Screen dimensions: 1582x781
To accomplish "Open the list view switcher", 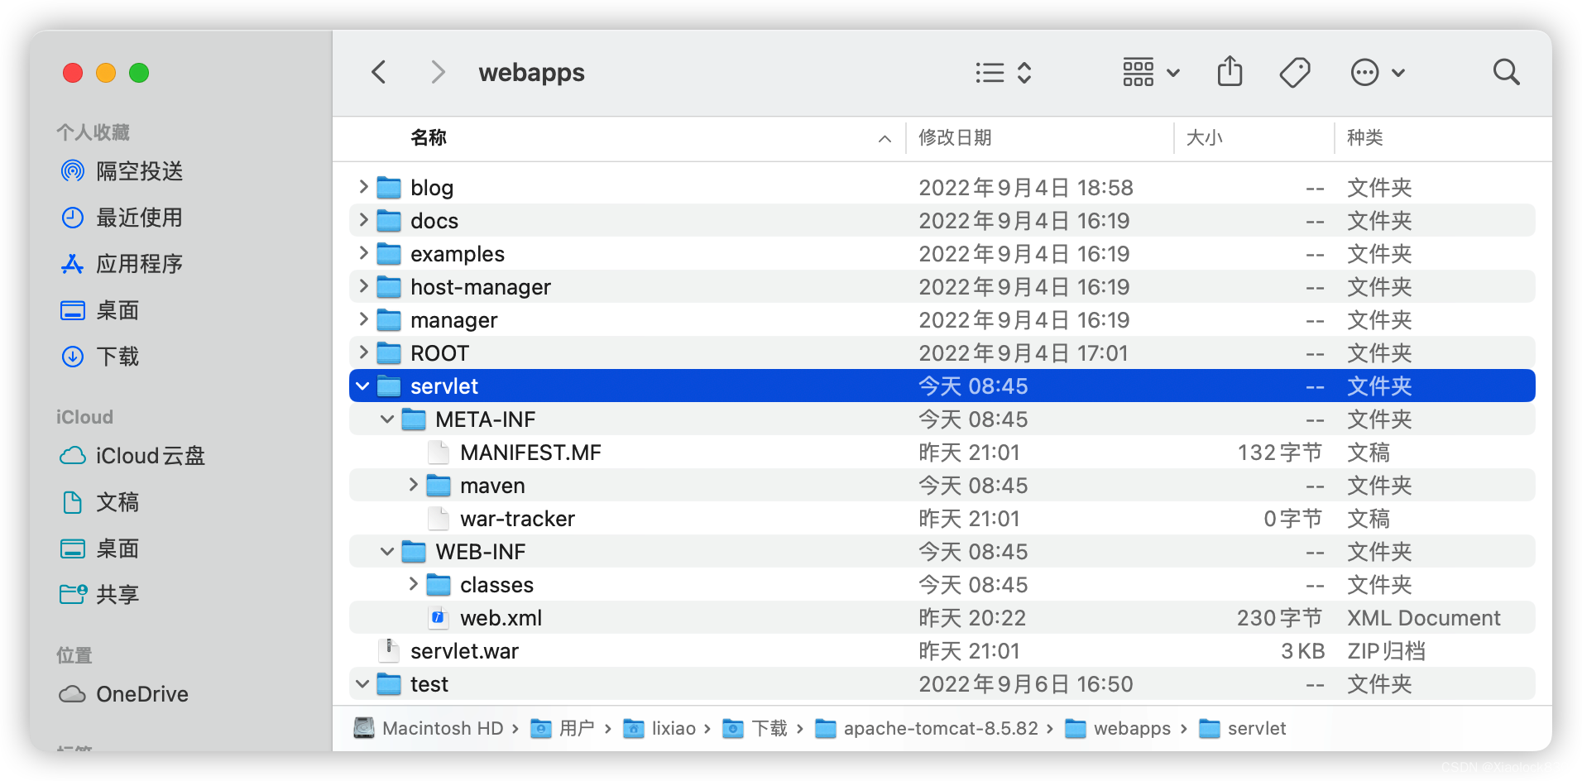I will pos(1003,73).
